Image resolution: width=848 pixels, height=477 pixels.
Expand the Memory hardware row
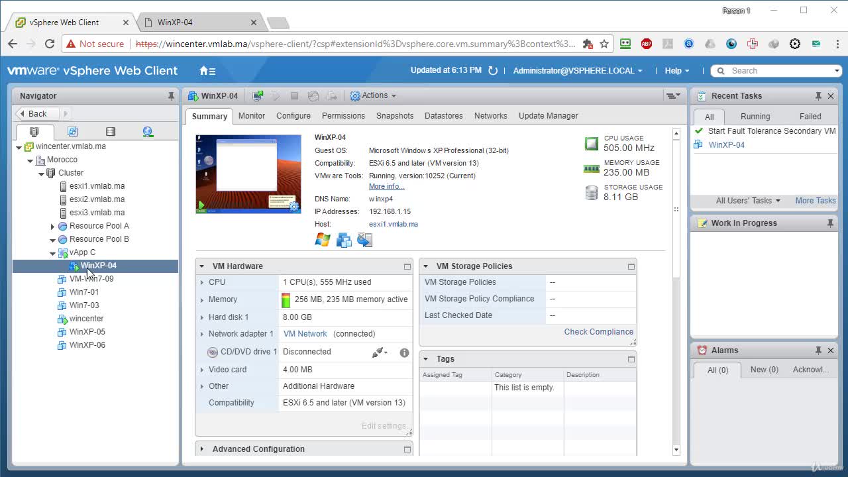click(202, 300)
